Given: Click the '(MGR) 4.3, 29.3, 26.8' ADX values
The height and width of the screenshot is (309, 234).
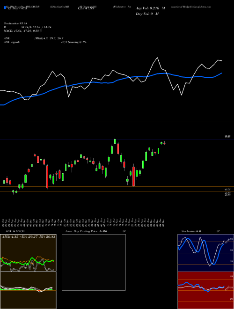Looking at the screenshot, I should [x=49, y=38].
